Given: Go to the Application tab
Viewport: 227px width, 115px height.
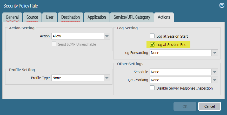Looking at the screenshot, I should click(x=97, y=17).
